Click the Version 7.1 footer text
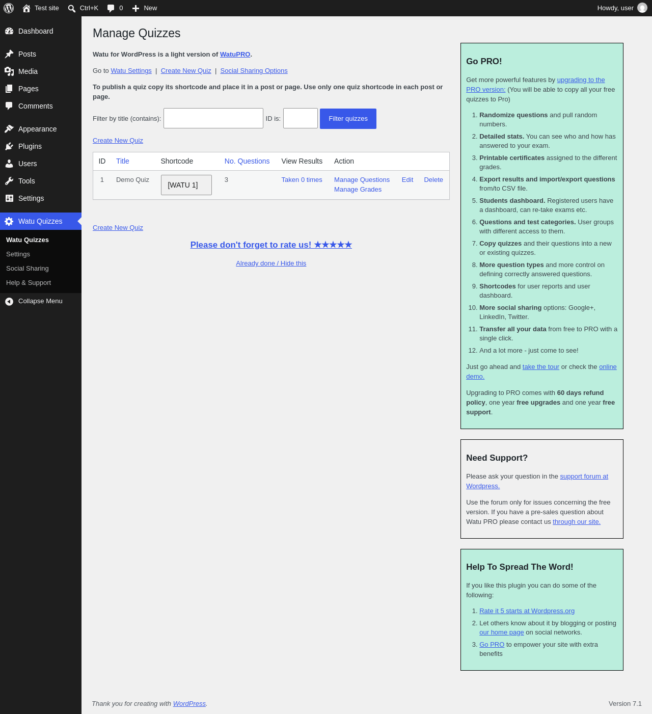Screen dimensions: 652x714 [625, 704]
